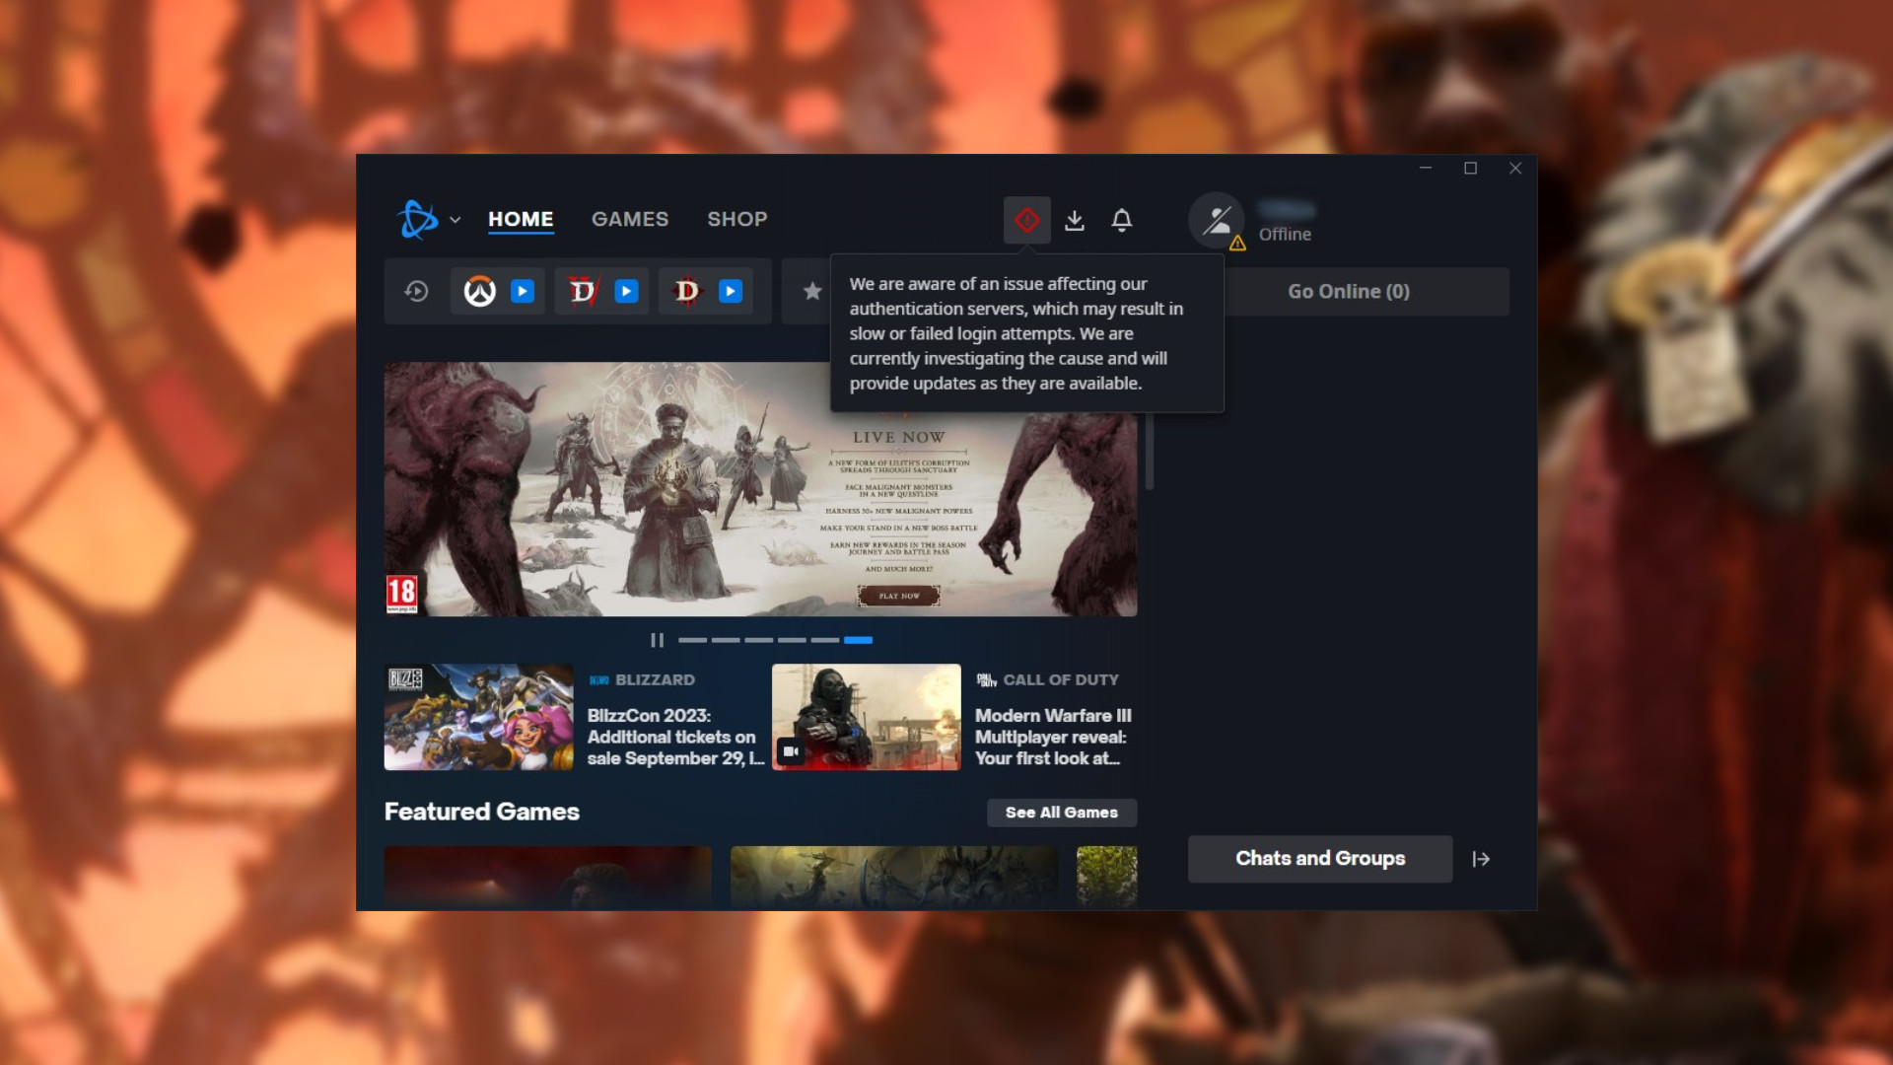Toggle Go Online status button
1893x1065 pixels.
click(x=1348, y=290)
